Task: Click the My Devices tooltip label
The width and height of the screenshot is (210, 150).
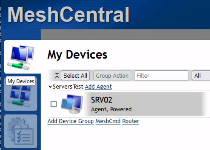Action: pos(21,81)
